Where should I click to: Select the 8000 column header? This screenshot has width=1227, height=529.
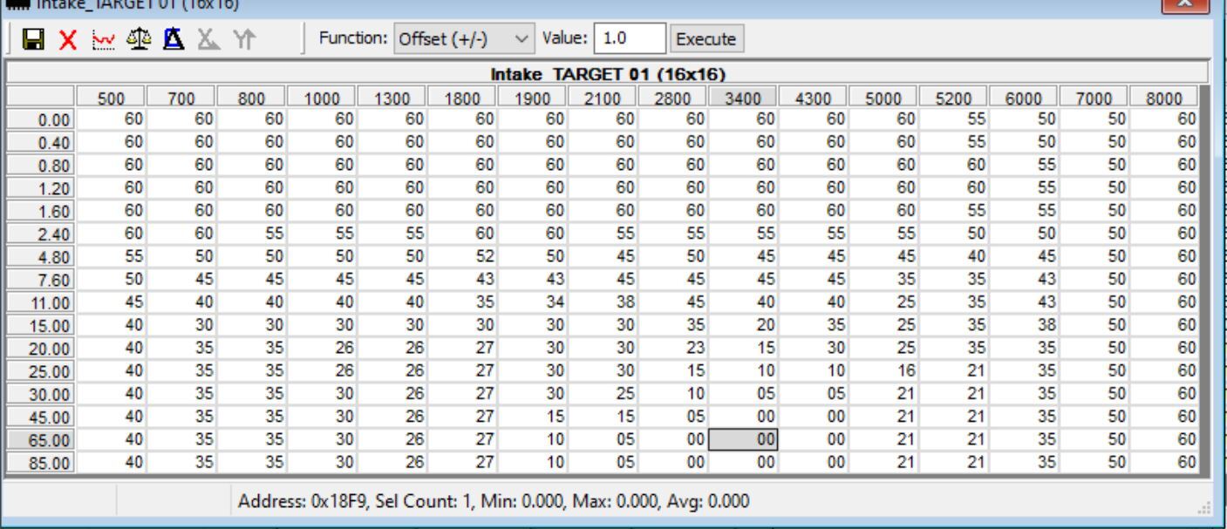[x=1164, y=96]
